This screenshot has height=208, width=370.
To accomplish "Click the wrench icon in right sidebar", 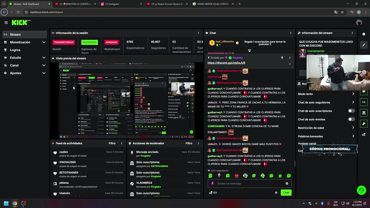I will click(x=364, y=124).
